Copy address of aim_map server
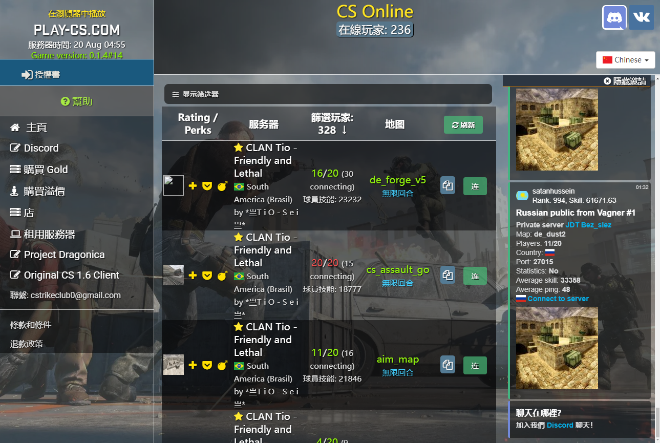 pos(448,365)
